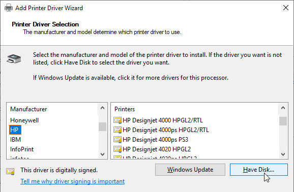Click the certificate icon next to HP Designjet 4020 HPGL2

(x=117, y=149)
